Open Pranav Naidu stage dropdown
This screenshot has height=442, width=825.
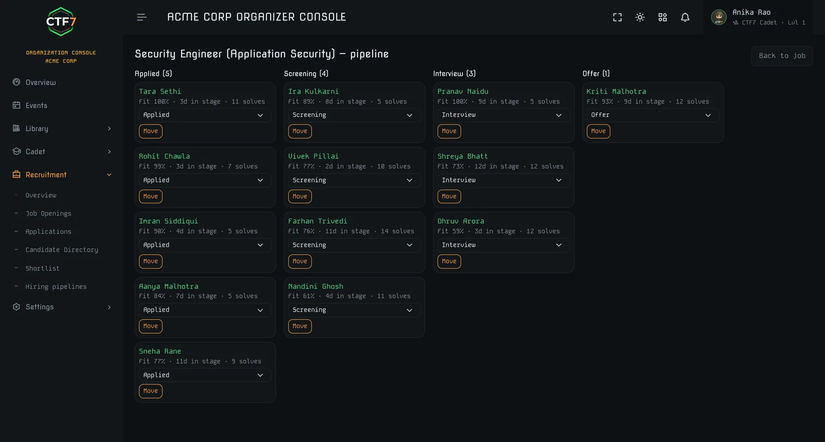(503, 115)
